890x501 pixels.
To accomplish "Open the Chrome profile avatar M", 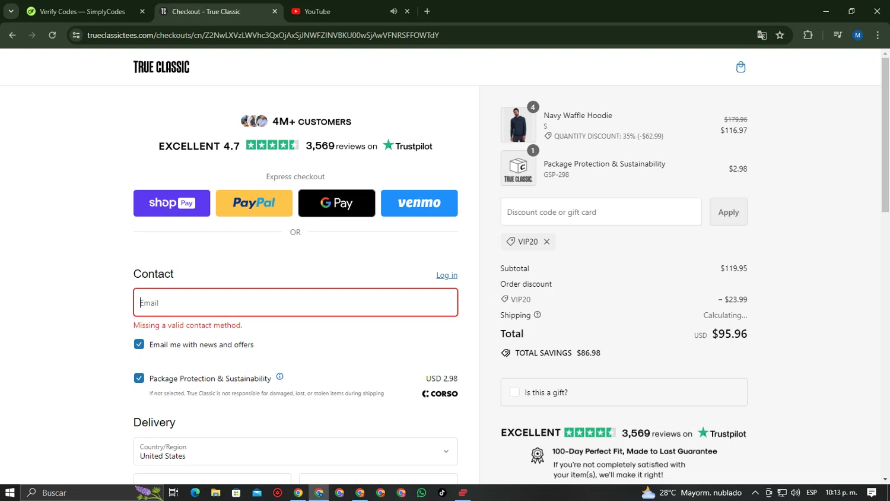I will tap(857, 35).
